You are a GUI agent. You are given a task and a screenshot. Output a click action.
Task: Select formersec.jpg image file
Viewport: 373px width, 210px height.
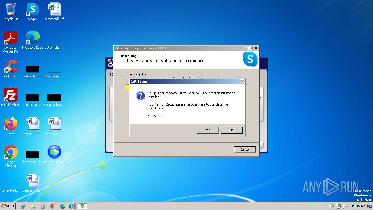32,157
